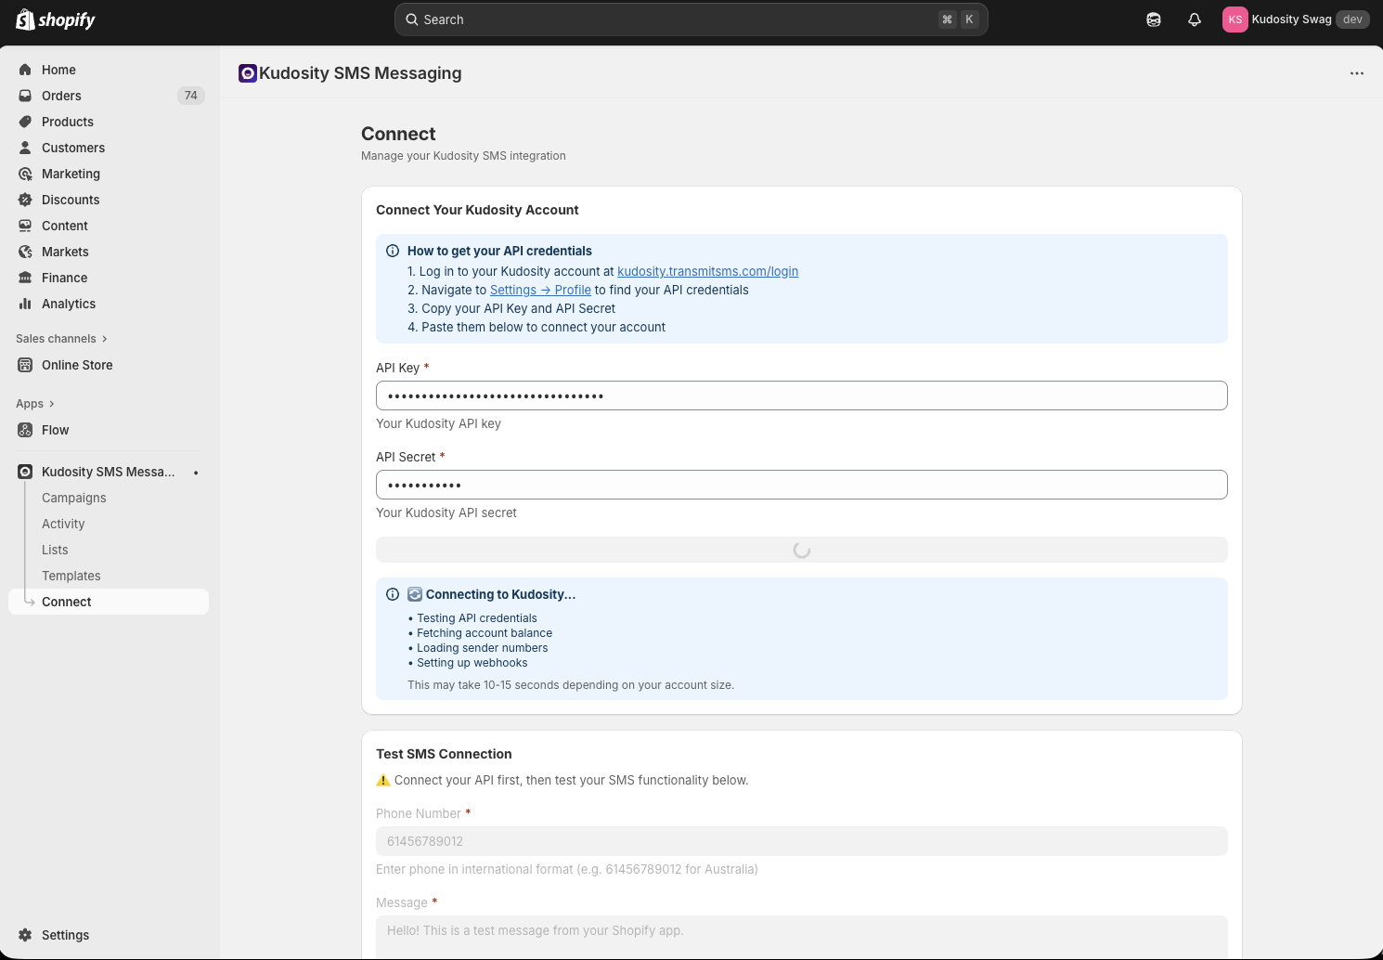
Task: Click the Discounts badge icon
Action: 25,200
